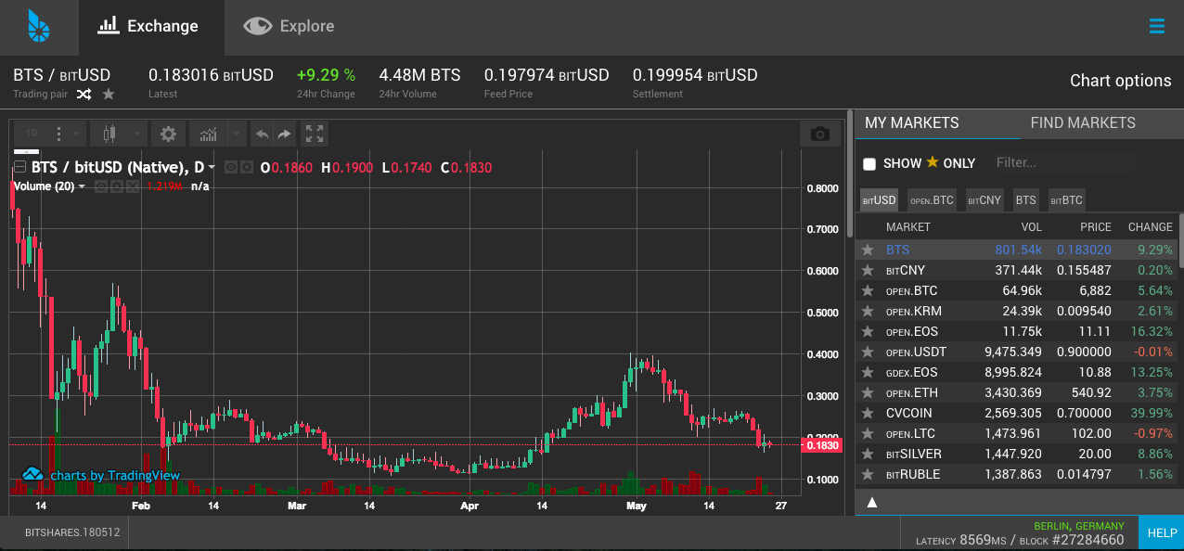This screenshot has width=1184, height=551.
Task: Toggle Volume indicator visibility eye
Action: click(102, 186)
